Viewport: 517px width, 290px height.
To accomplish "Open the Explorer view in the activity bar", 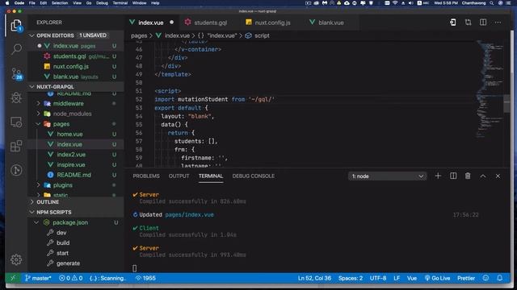I will pos(16,25).
